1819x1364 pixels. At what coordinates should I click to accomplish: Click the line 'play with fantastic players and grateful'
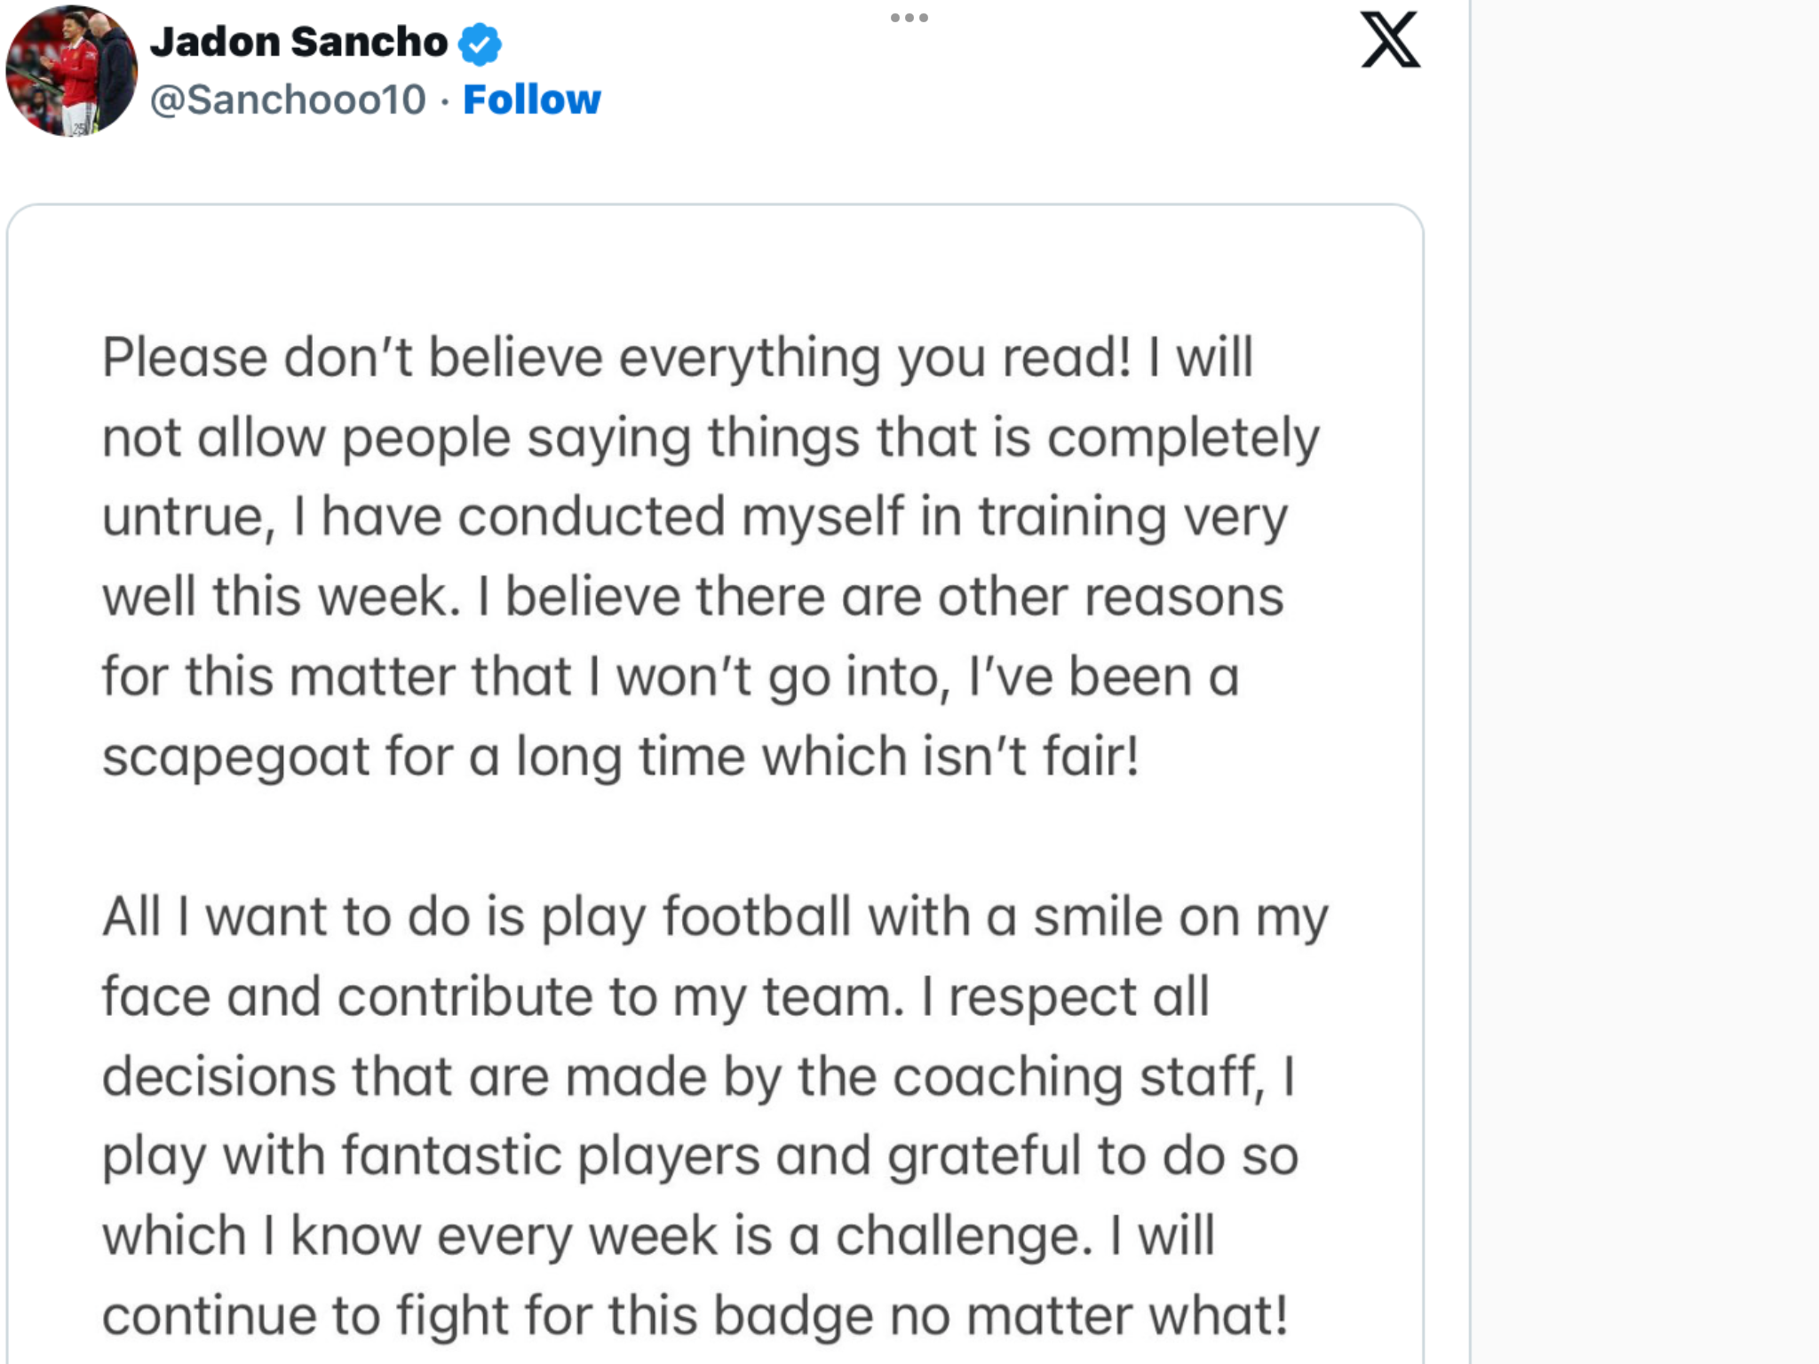point(700,1156)
